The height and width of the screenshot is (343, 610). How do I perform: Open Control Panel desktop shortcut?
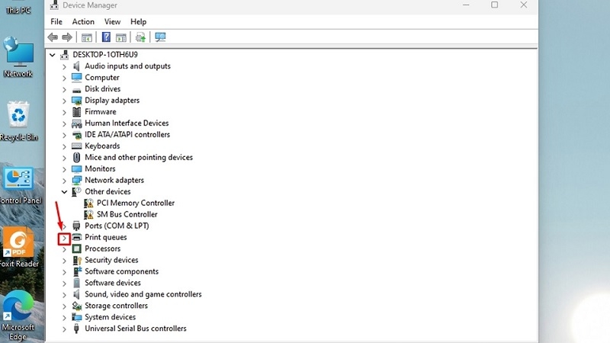pyautogui.click(x=20, y=185)
